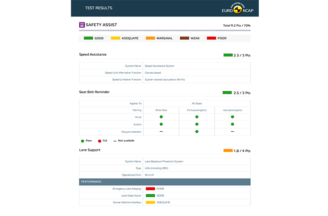
Task: Click the PERFORMANCE section header bar
Action: pyautogui.click(x=165, y=182)
